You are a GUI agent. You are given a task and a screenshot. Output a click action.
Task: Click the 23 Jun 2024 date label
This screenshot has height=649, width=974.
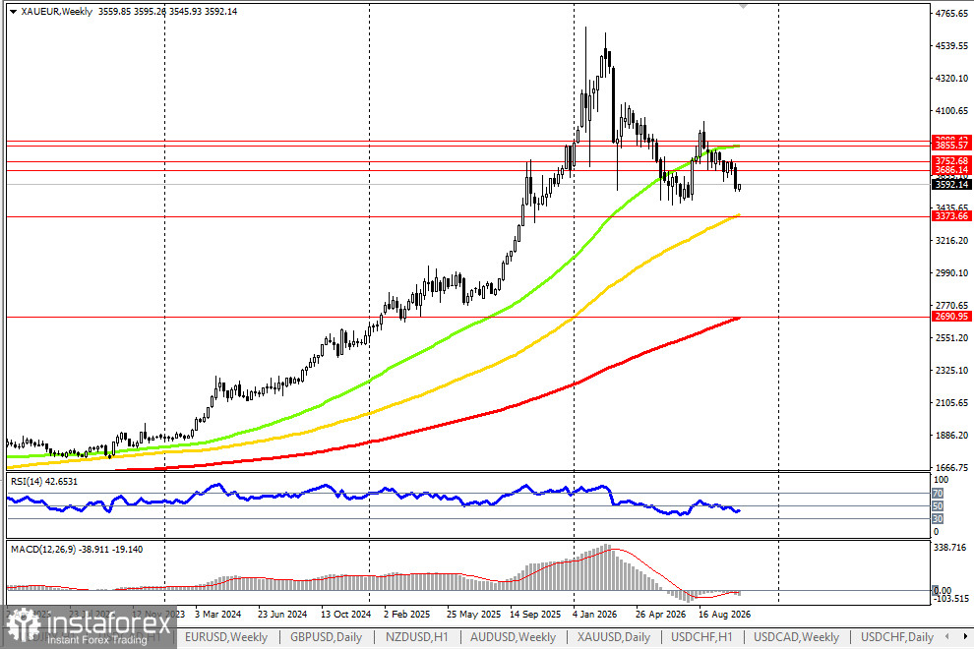point(282,615)
